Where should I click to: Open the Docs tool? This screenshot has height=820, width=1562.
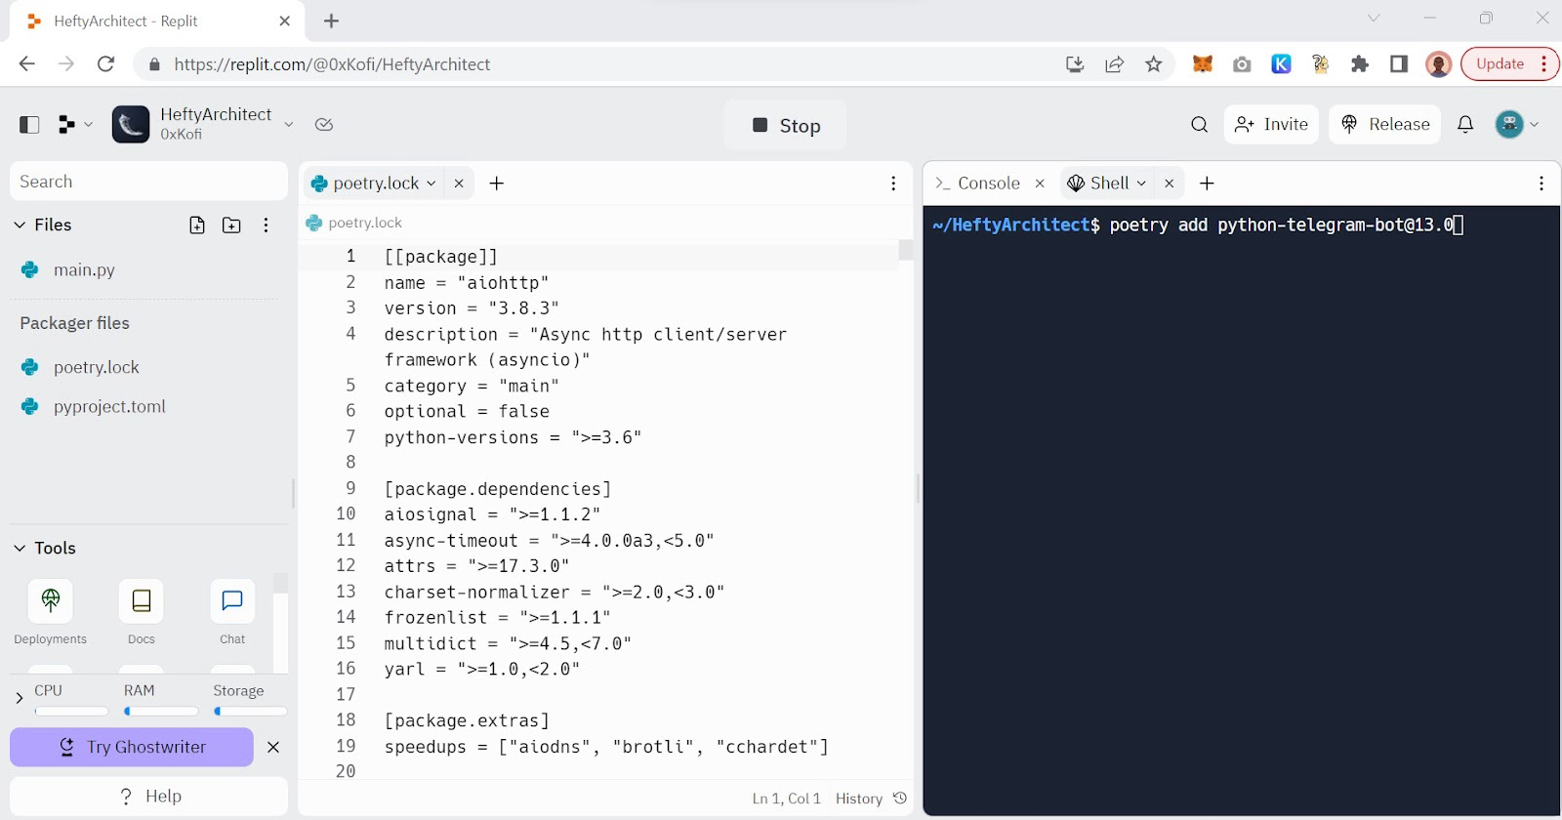point(142,601)
